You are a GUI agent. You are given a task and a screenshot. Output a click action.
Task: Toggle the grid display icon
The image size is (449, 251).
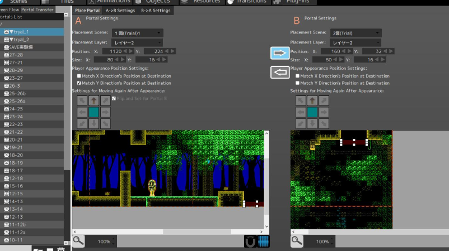pyautogui.click(x=263, y=242)
